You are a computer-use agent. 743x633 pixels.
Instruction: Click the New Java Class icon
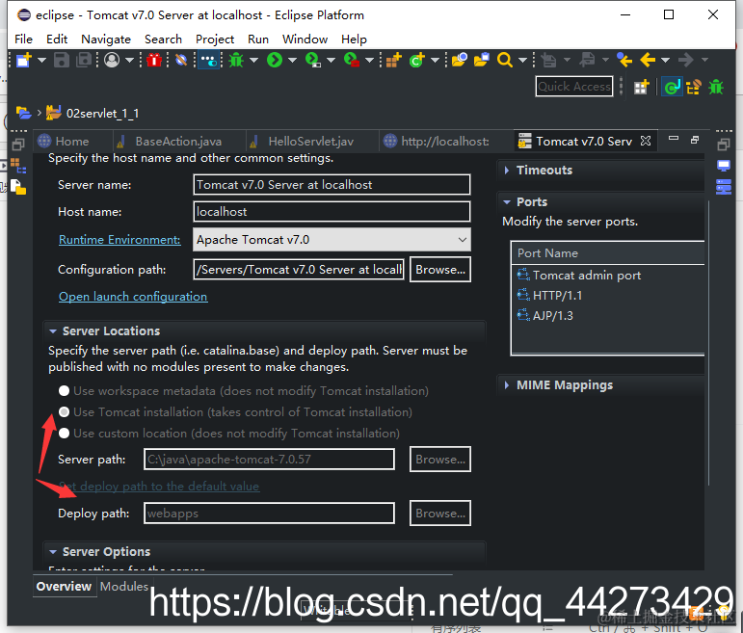(417, 60)
